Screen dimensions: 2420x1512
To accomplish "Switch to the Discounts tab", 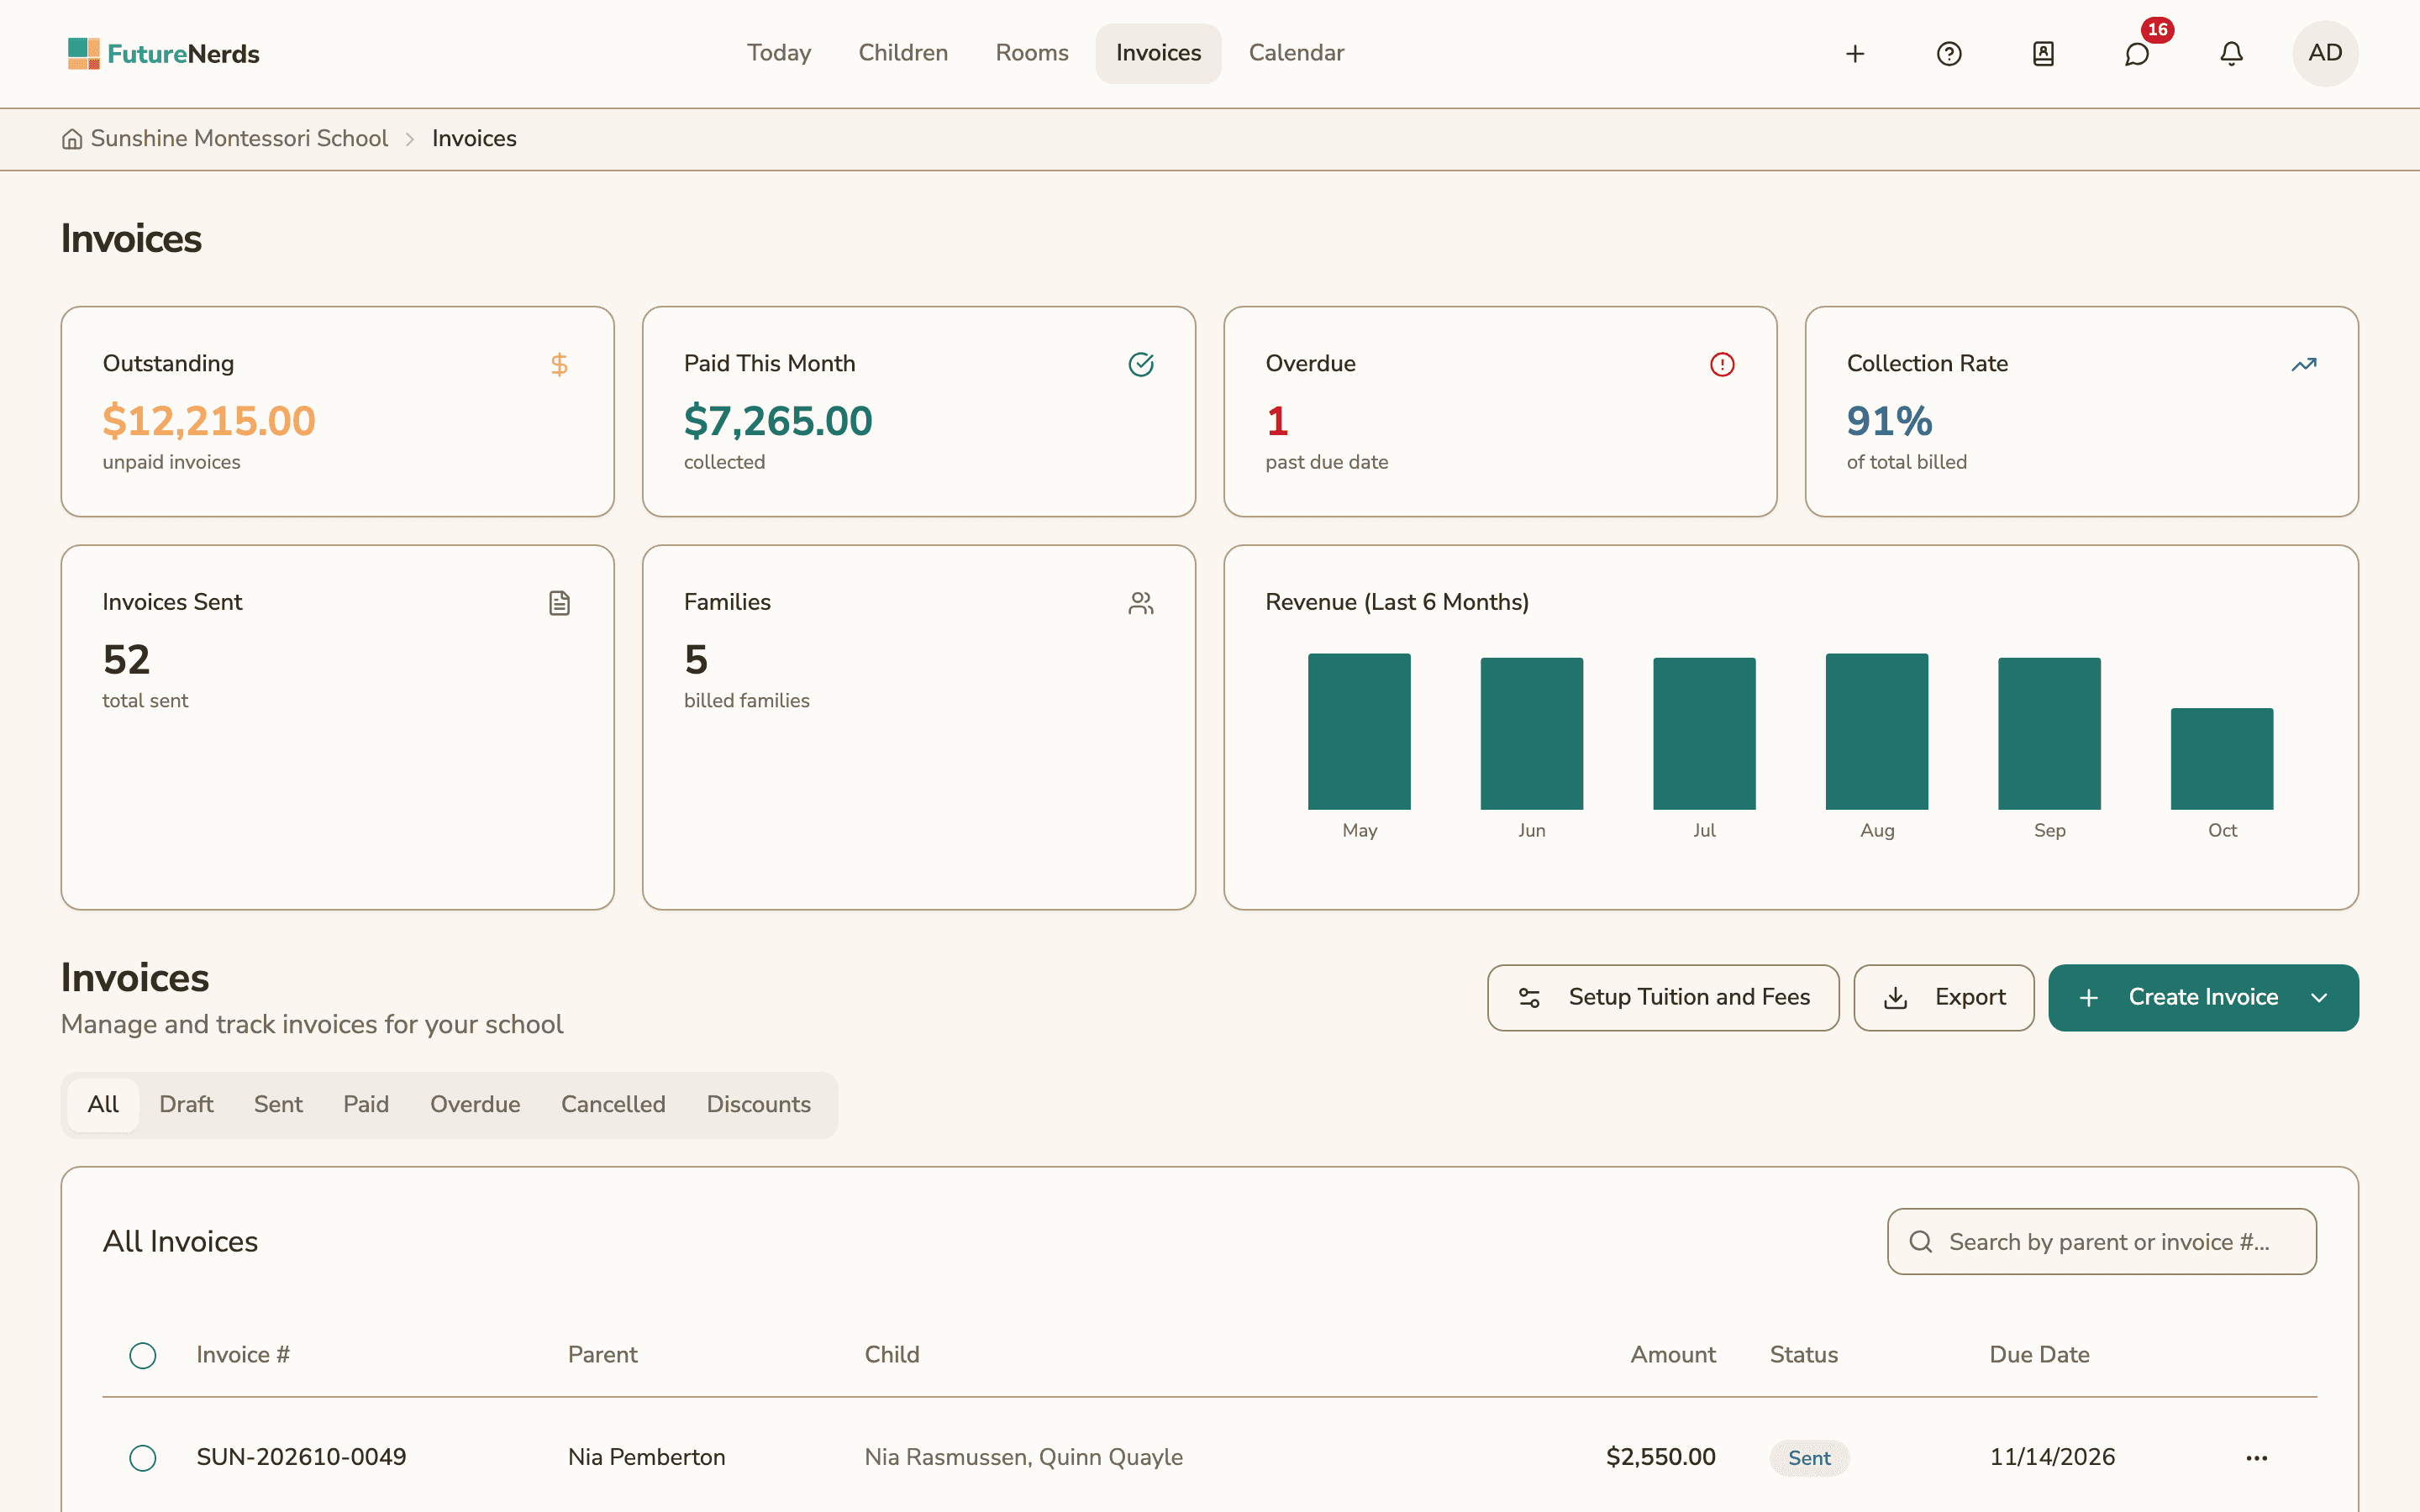I will pos(758,1104).
